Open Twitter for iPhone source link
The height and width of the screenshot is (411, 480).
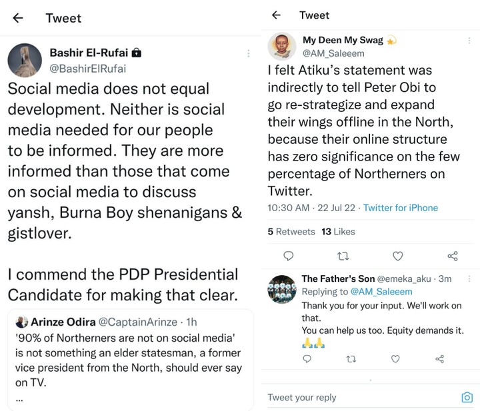(x=401, y=208)
